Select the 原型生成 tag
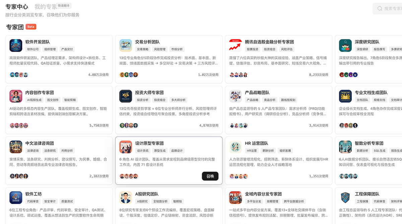 [160, 151]
